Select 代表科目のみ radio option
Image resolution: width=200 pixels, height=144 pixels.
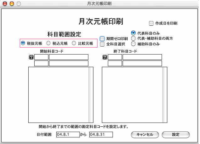coord(133,33)
